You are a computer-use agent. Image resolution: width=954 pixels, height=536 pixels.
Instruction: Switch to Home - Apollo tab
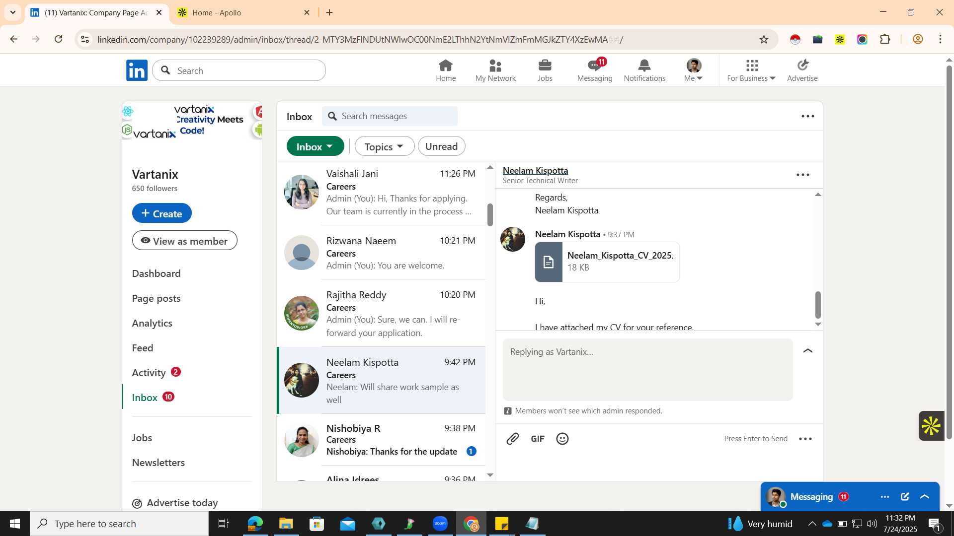pos(243,12)
